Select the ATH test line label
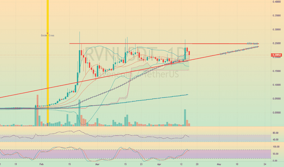 click(x=252, y=43)
